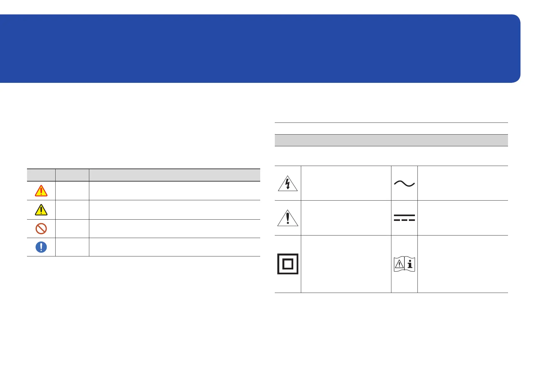Click the empty cell right of the manual book icon
Viewport: 535px width, 378px height.
(x=463, y=264)
